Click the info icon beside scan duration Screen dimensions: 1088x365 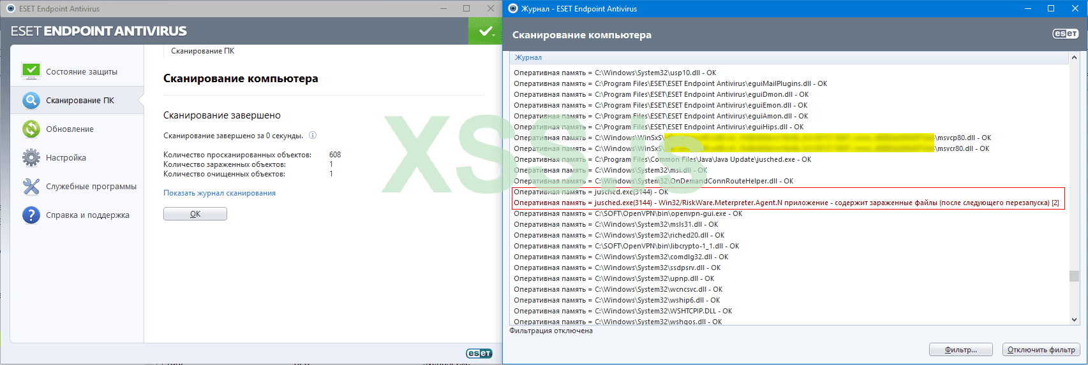[x=313, y=136]
